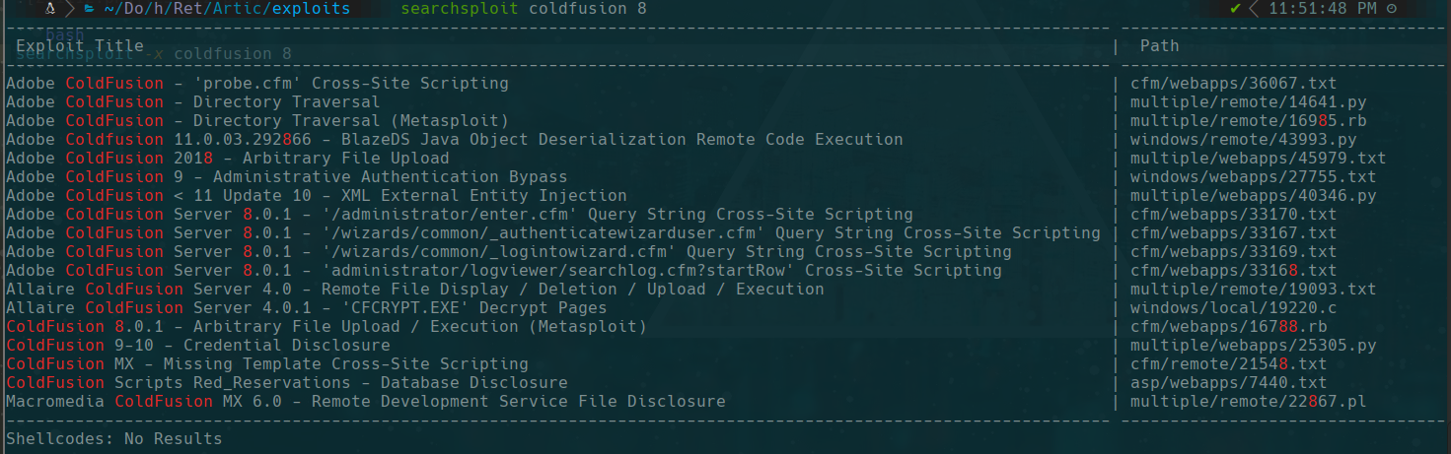The height and width of the screenshot is (454, 1451).
Task: Click the 'Shellcodes: No Results' line
Action: point(114,438)
